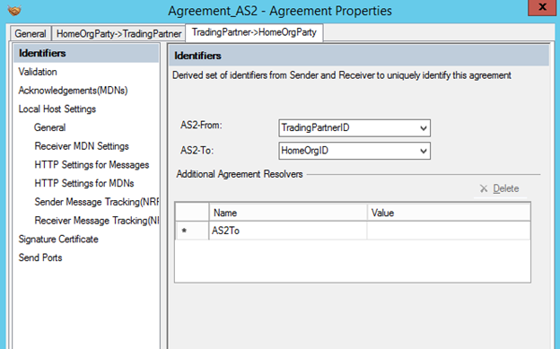This screenshot has width=560, height=349.
Task: Select Signature Certificate page
Action: (58, 239)
